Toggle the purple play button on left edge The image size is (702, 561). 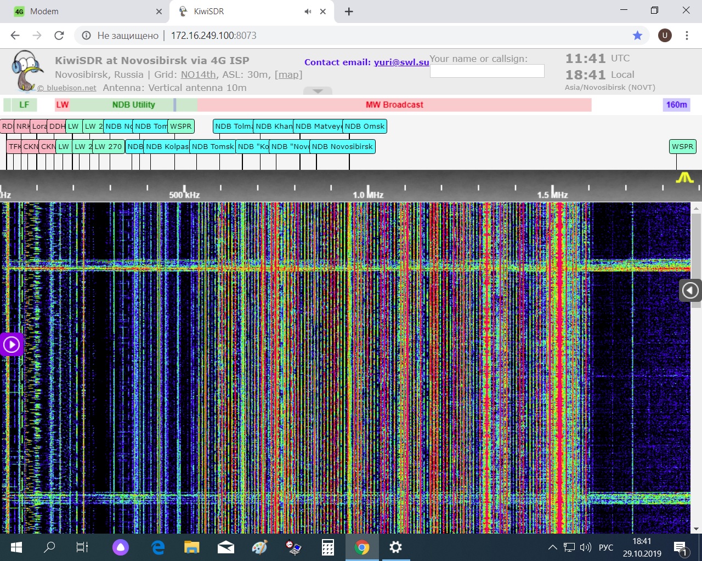[12, 345]
